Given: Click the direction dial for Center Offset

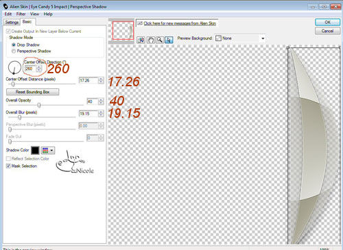Looking at the screenshot, I should pyautogui.click(x=14, y=68).
